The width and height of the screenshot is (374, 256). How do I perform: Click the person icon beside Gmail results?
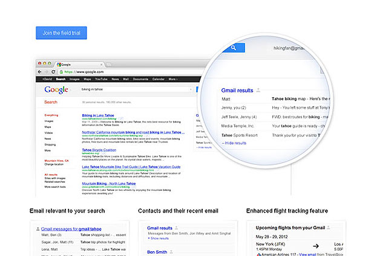tap(259, 91)
